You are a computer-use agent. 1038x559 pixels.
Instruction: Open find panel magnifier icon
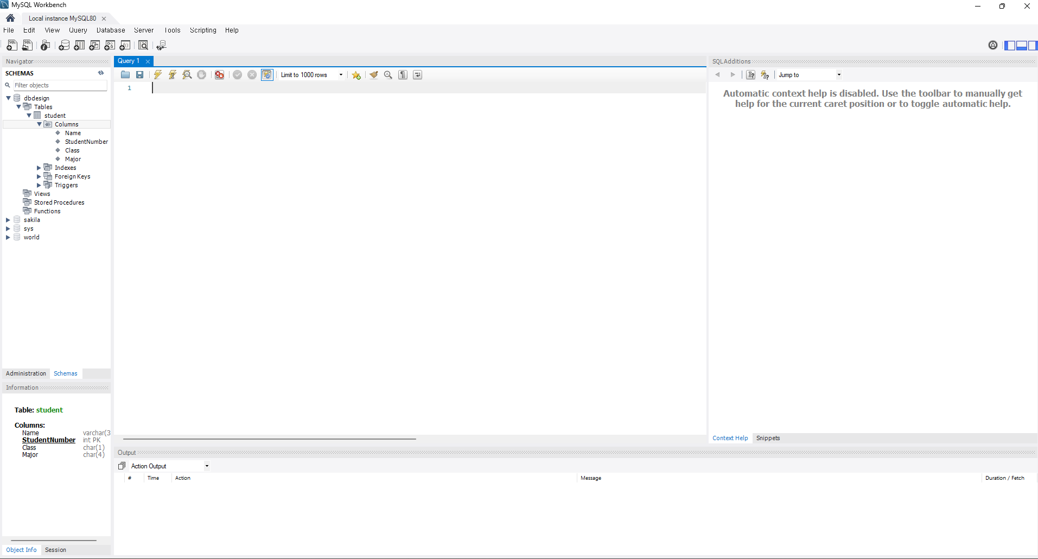pyautogui.click(x=389, y=75)
